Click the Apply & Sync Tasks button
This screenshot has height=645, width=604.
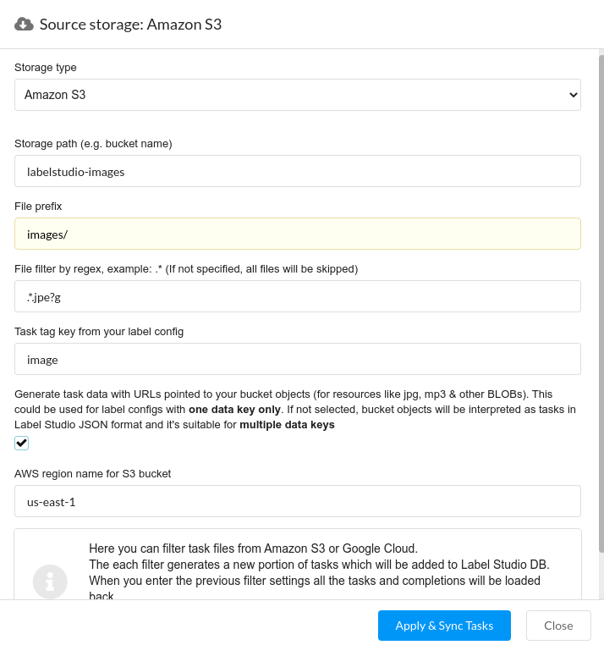pyautogui.click(x=444, y=626)
